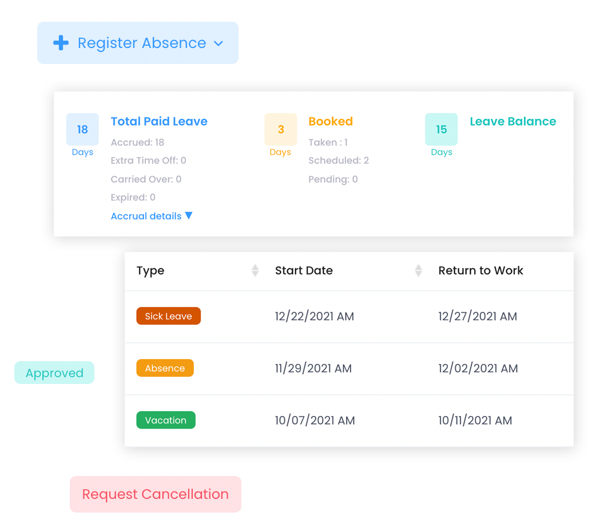
Task: Select the Absence type badge
Action: click(x=165, y=368)
